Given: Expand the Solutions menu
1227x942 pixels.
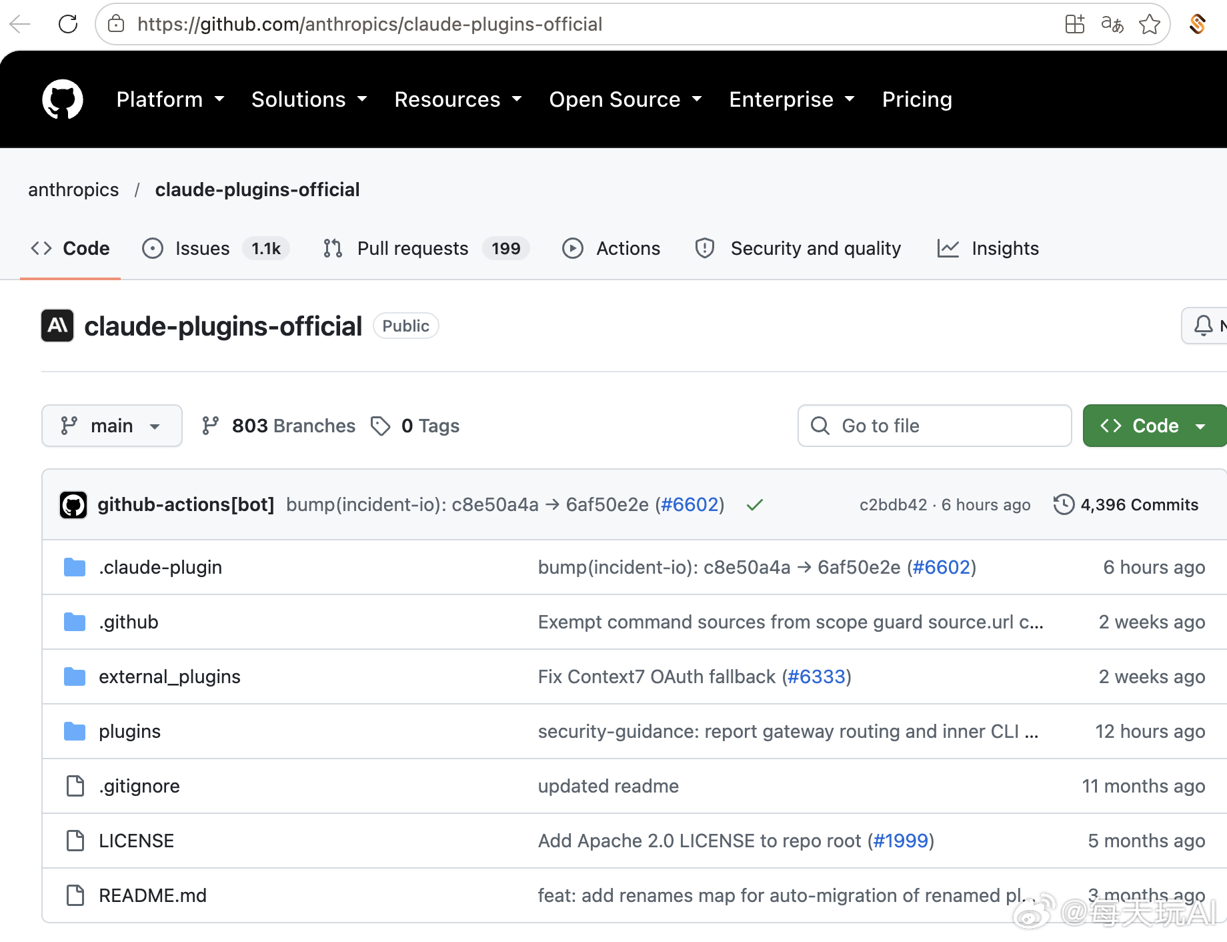Looking at the screenshot, I should tap(309, 99).
